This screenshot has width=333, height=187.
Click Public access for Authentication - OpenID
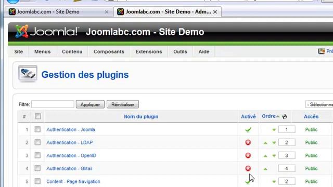click(311, 155)
